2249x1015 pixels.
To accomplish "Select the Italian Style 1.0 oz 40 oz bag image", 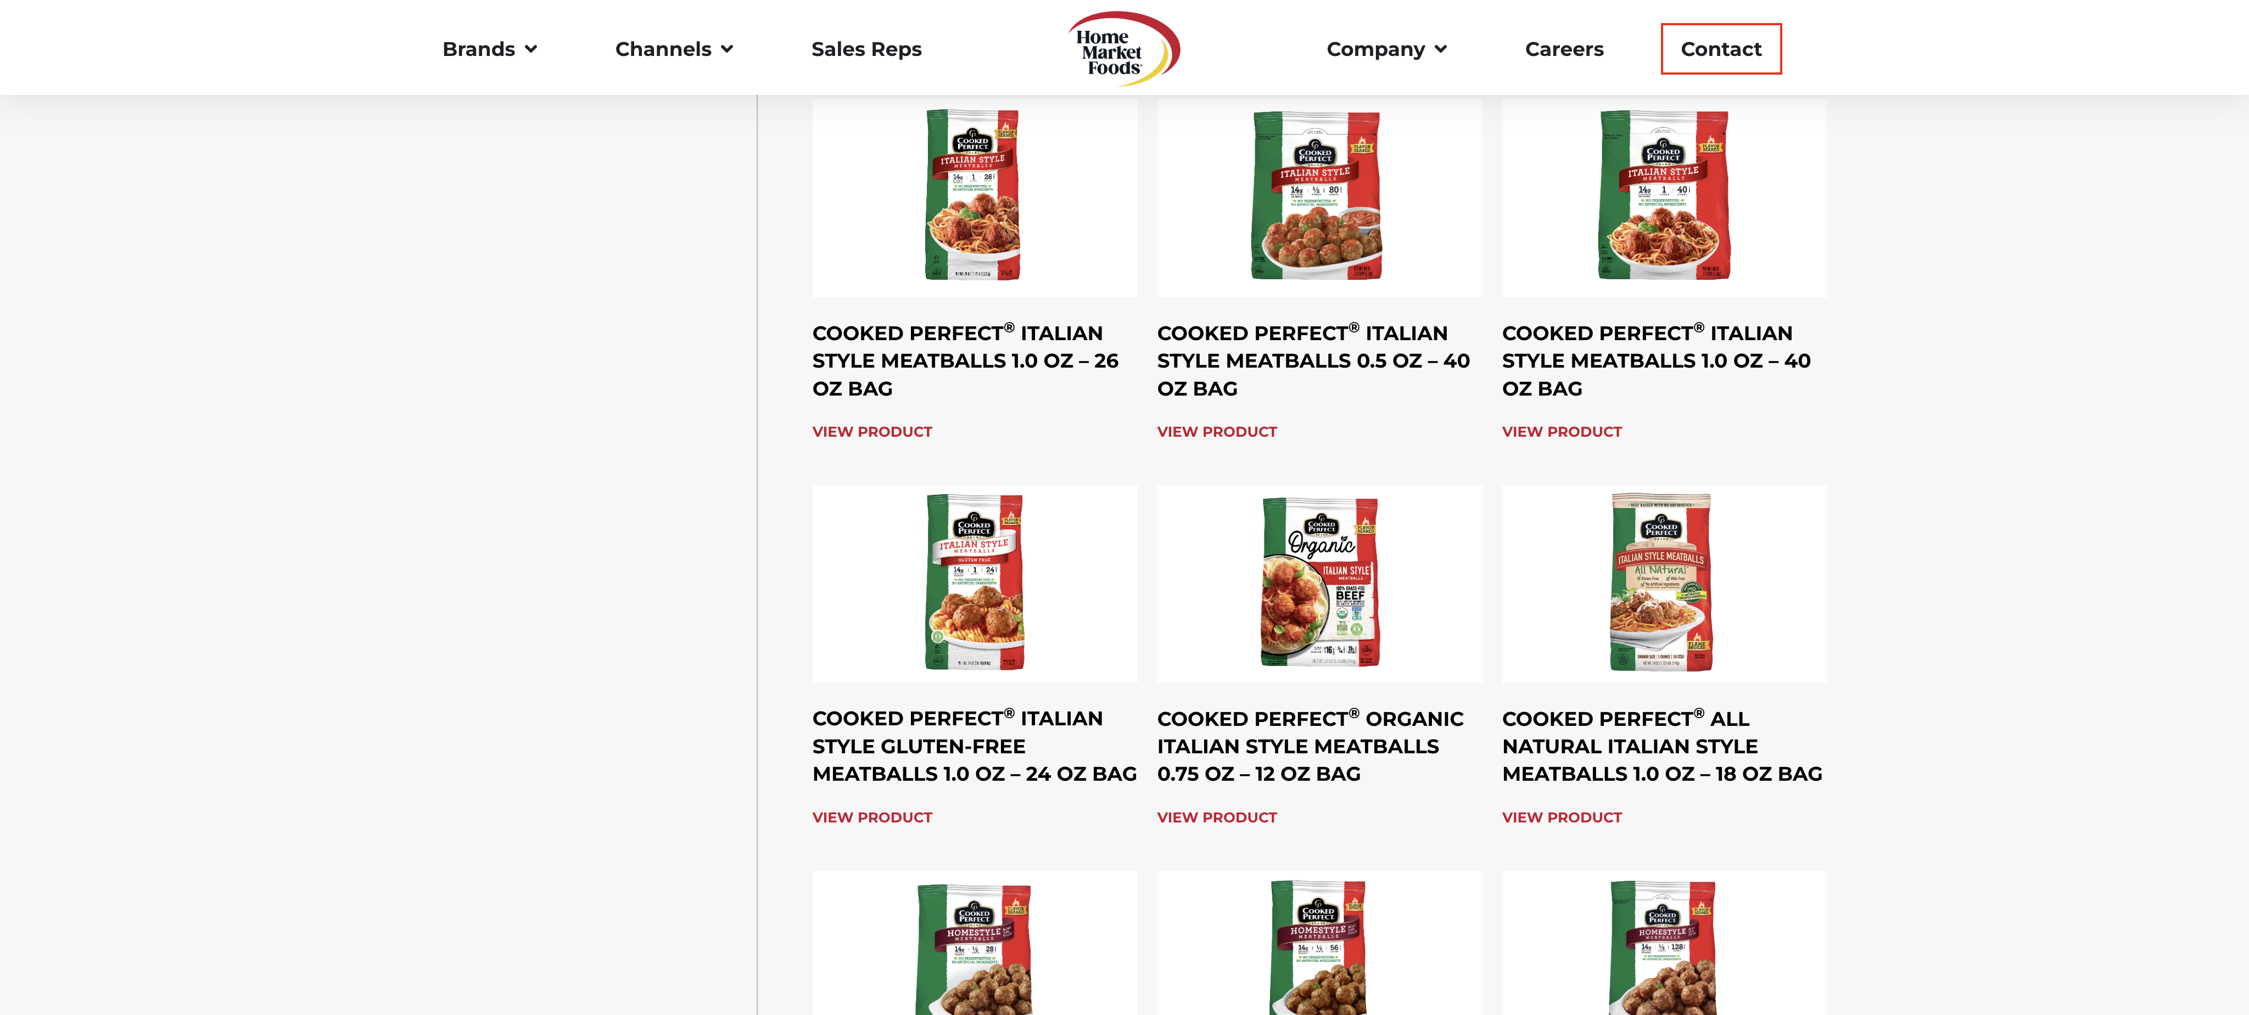I will (x=1663, y=198).
